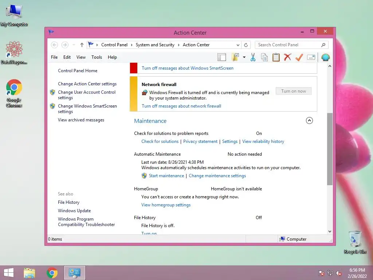This screenshot has height=280, width=373.
Task: Select Action Center breadcrumb
Action: [x=196, y=45]
